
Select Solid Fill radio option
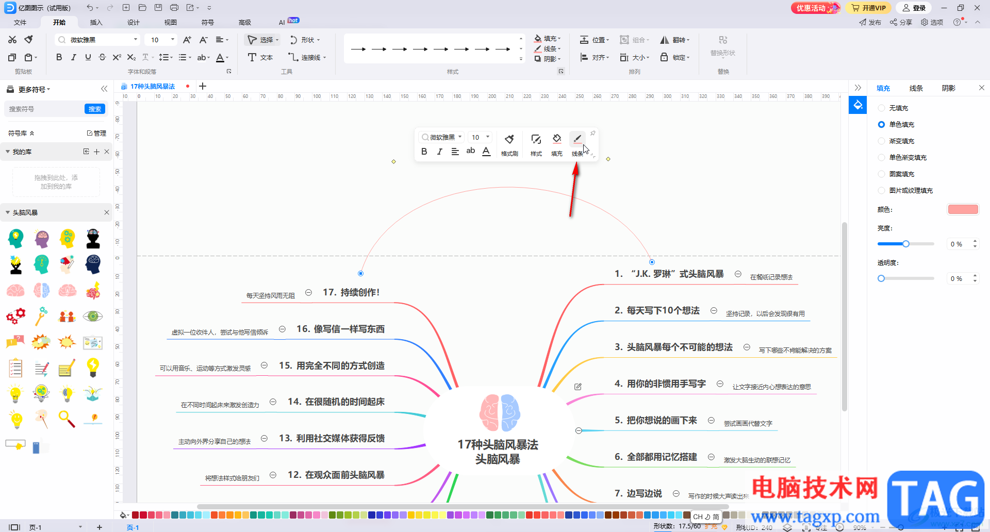point(881,124)
